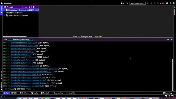The image size is (176, 99).
Task: Click Select Opened File target icon
Action: pyautogui.click(x=23, y=7)
